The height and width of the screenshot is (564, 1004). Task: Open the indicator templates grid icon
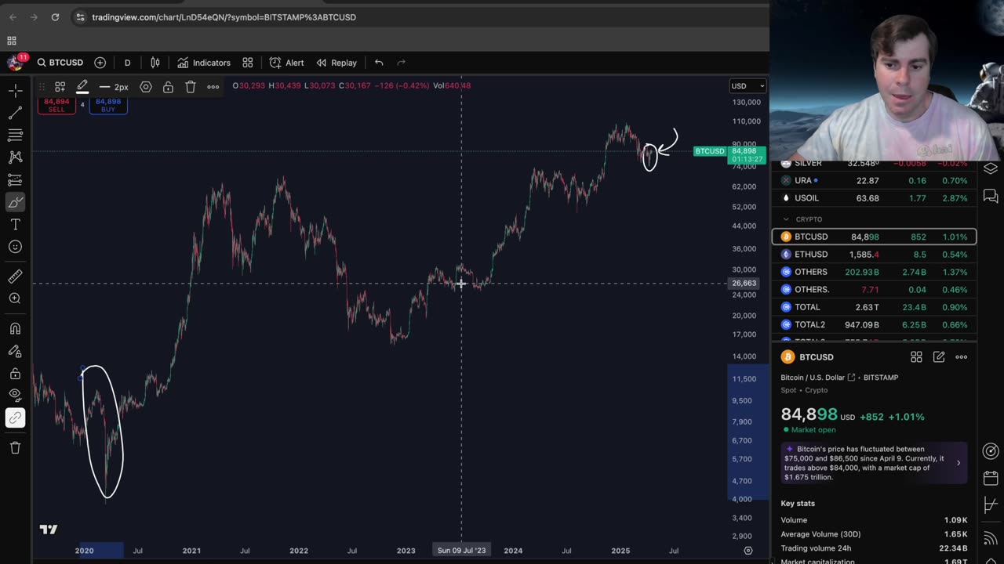coord(248,63)
